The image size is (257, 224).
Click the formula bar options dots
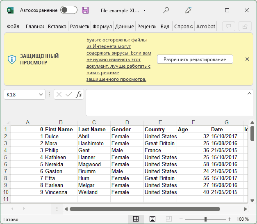50,94
